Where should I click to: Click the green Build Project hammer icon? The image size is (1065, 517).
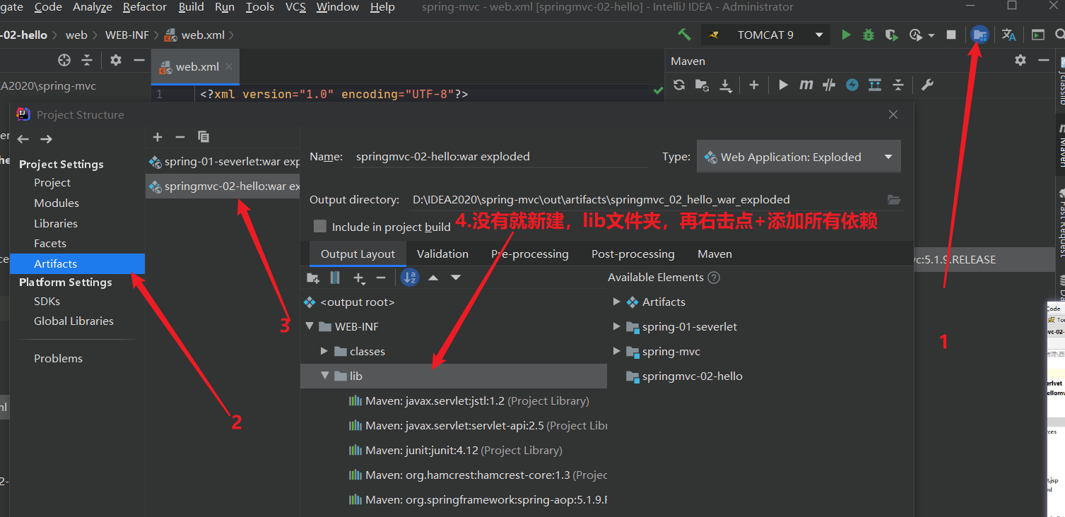684,35
